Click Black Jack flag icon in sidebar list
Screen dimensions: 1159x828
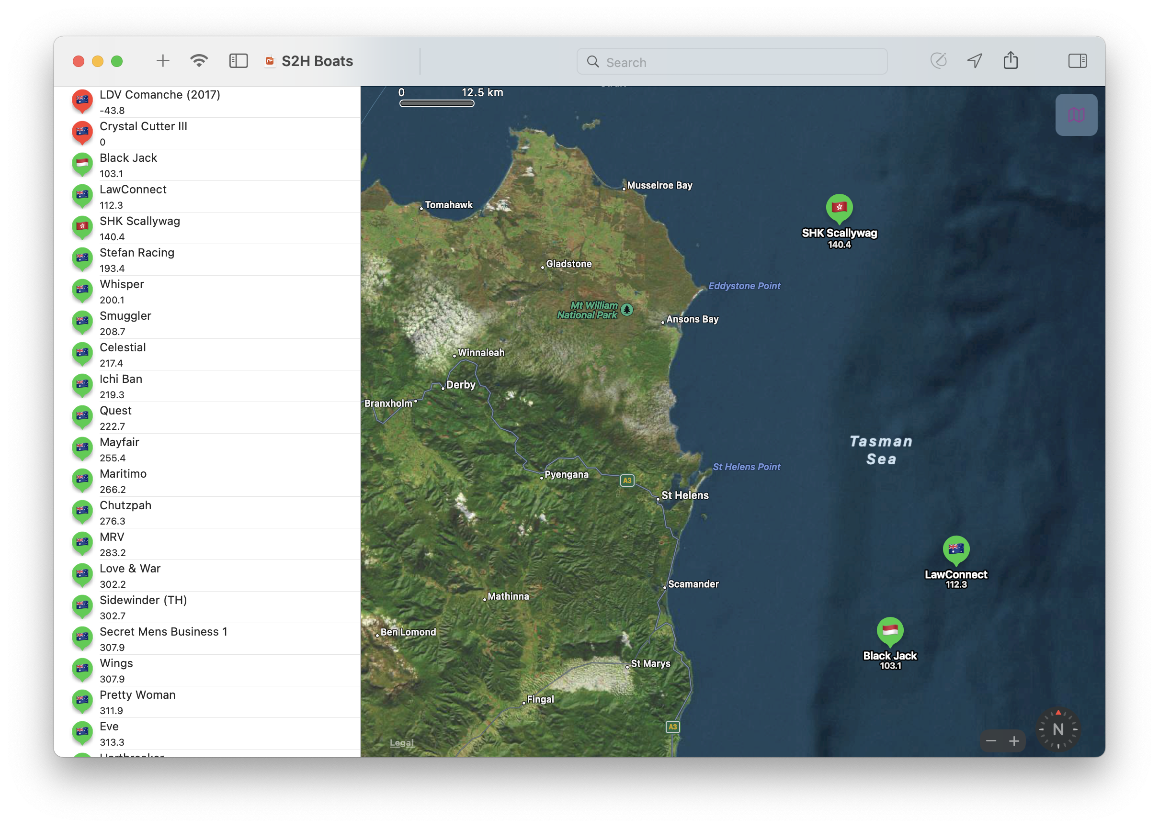[x=82, y=164]
